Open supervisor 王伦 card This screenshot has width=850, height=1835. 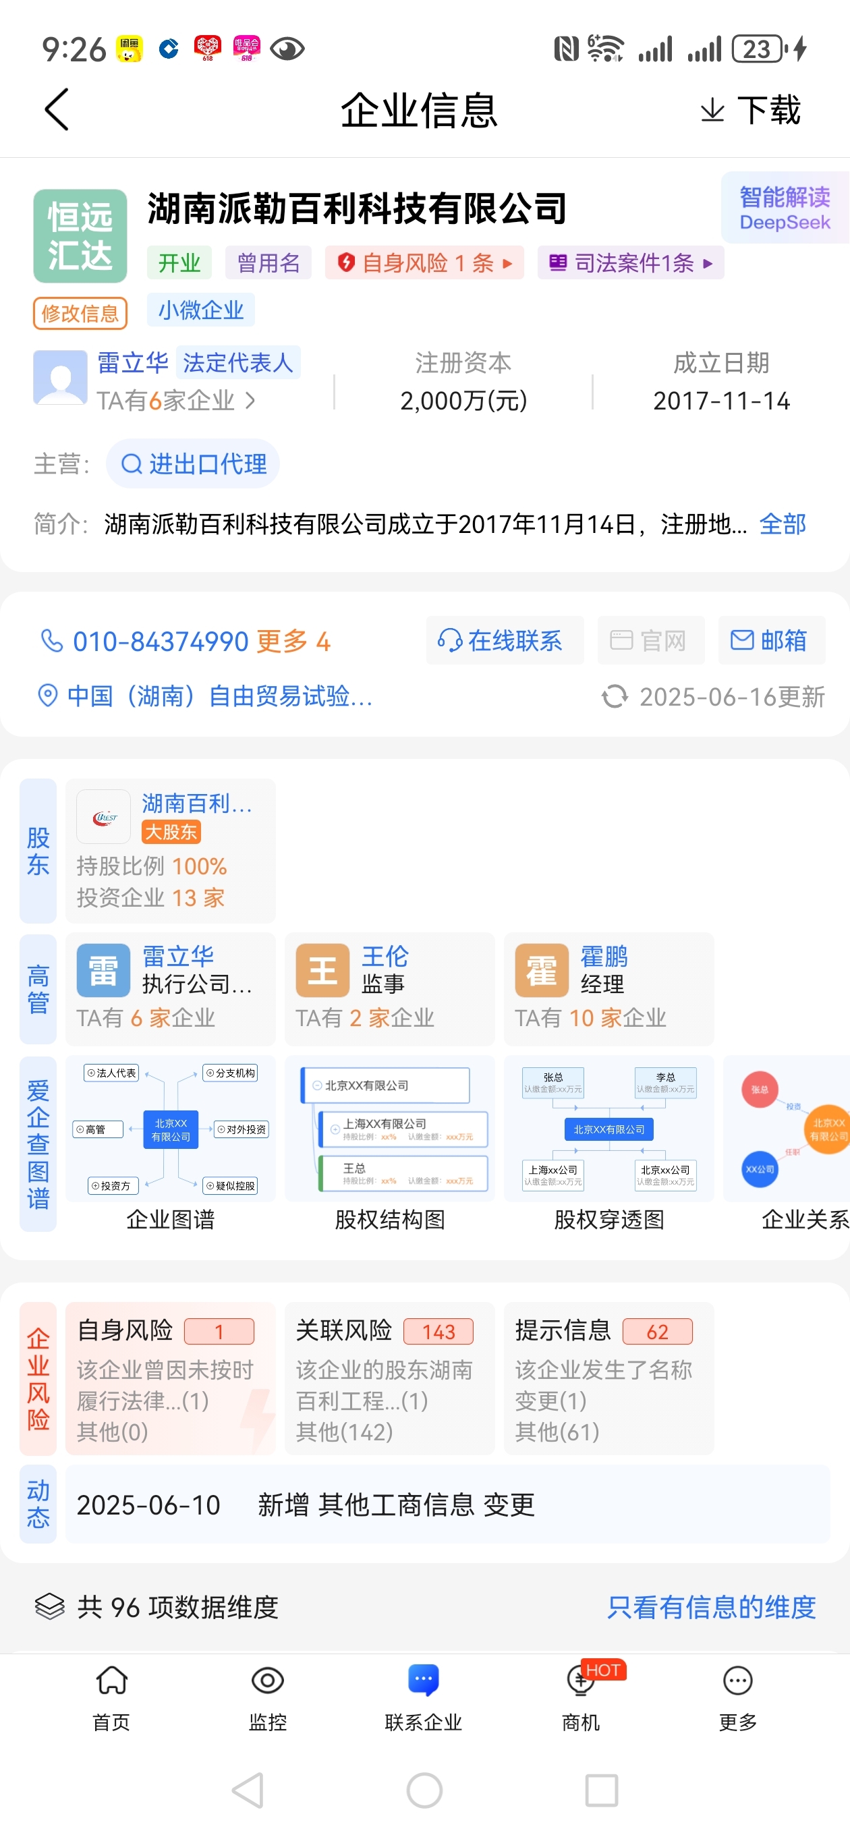click(x=390, y=989)
